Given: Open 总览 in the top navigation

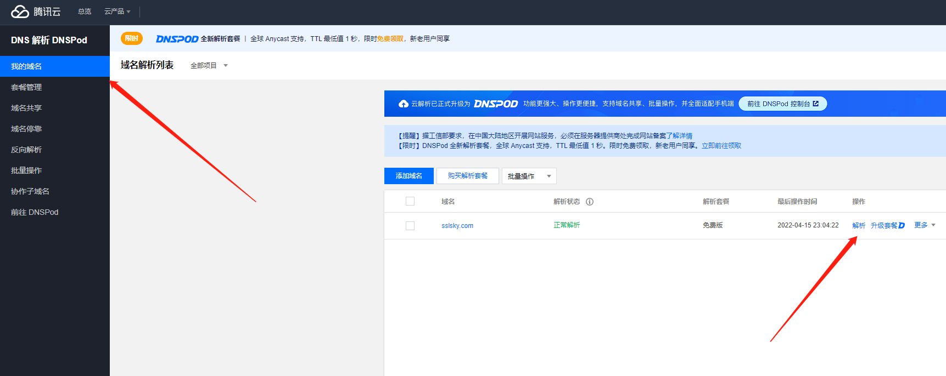Looking at the screenshot, I should coord(85,12).
